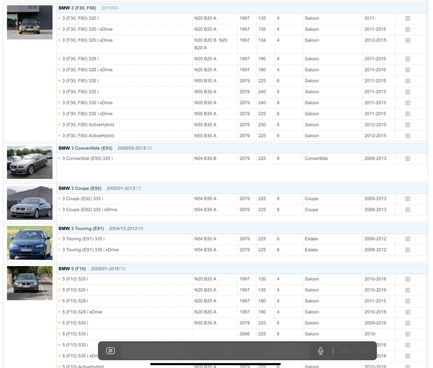Expand plus icon for 3 Touring (E91) 335 i row
This screenshot has height=368, width=433.
tap(408, 239)
